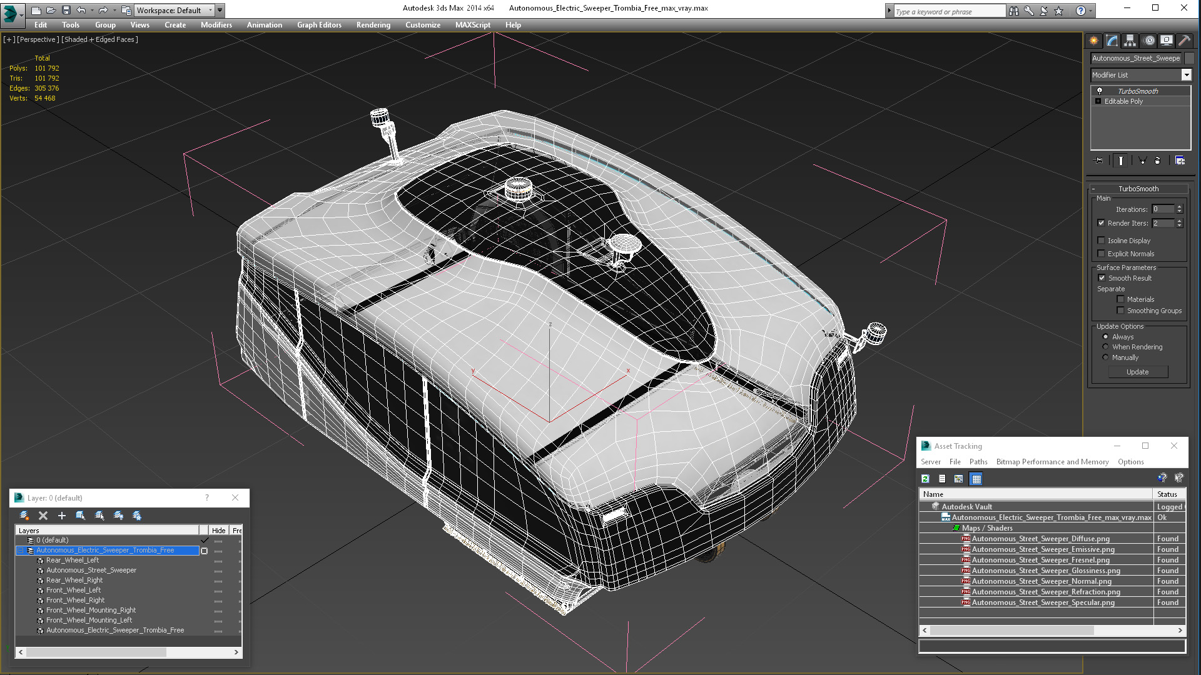
Task: Click object color swatch next to name
Action: tap(1189, 58)
